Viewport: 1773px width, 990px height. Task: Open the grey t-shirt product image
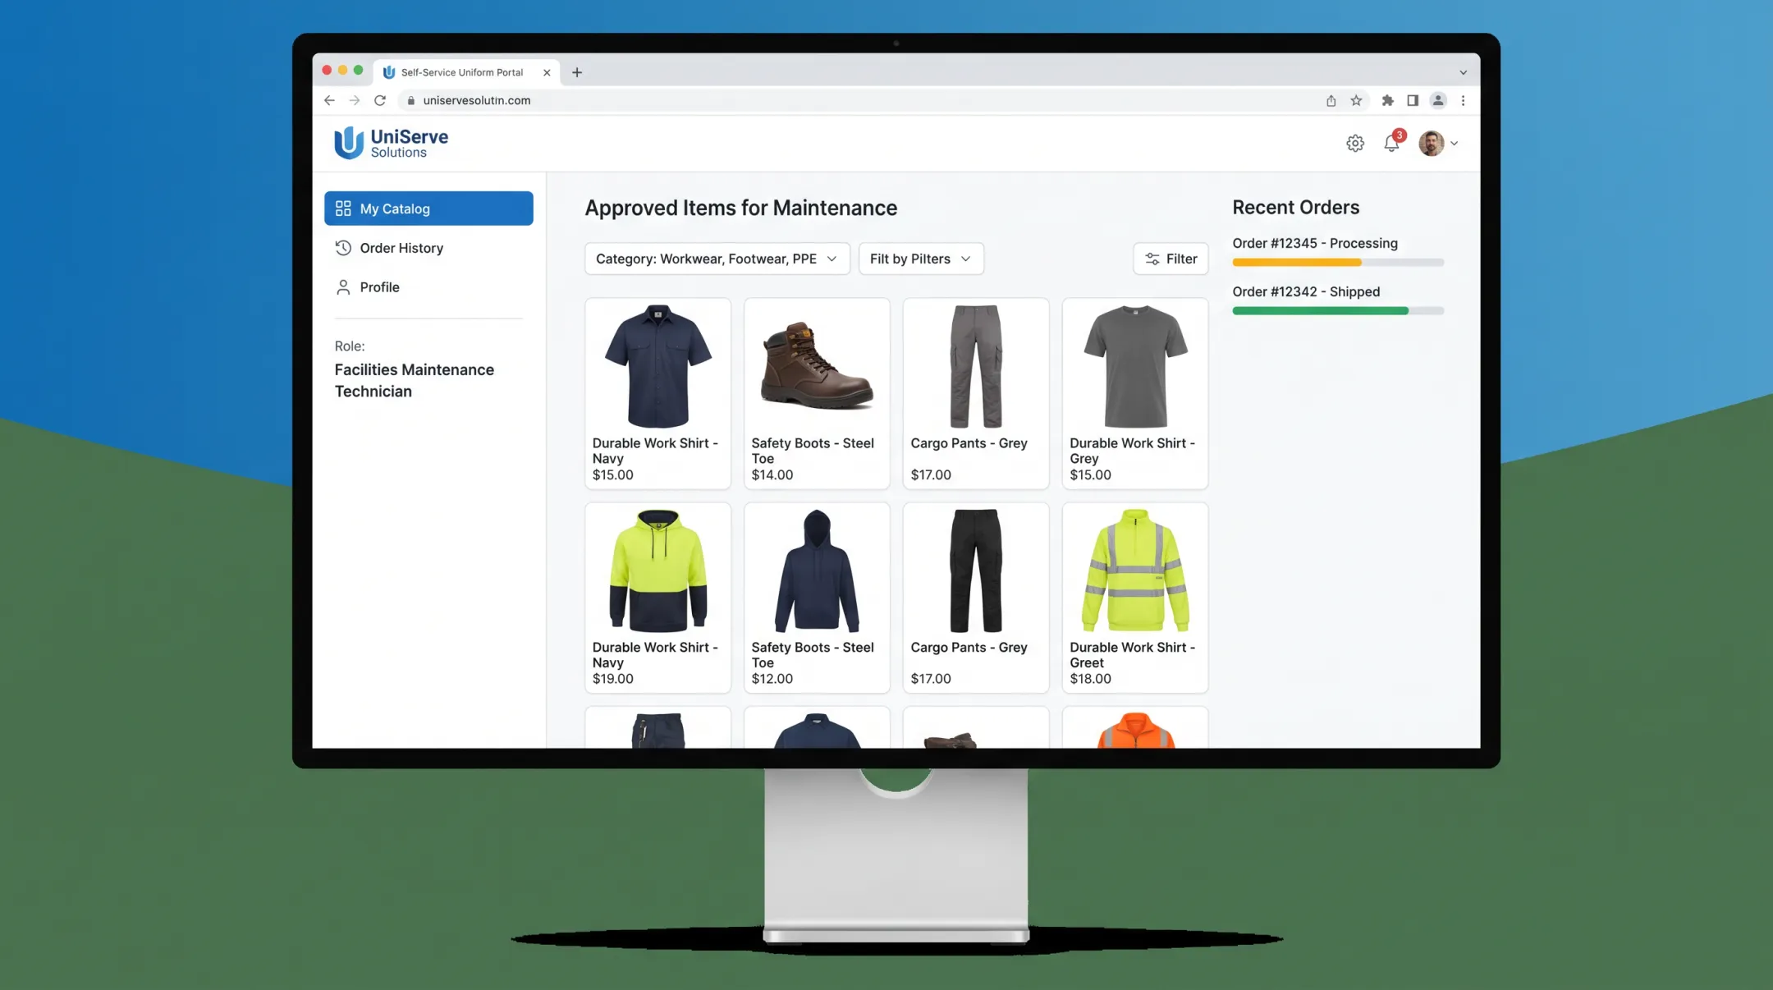(1135, 366)
